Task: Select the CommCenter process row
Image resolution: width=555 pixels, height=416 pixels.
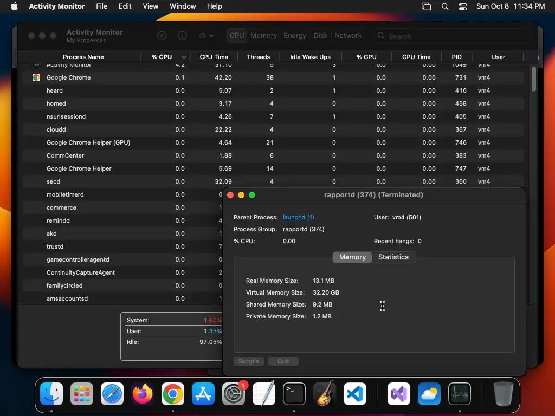Action: 273,155
